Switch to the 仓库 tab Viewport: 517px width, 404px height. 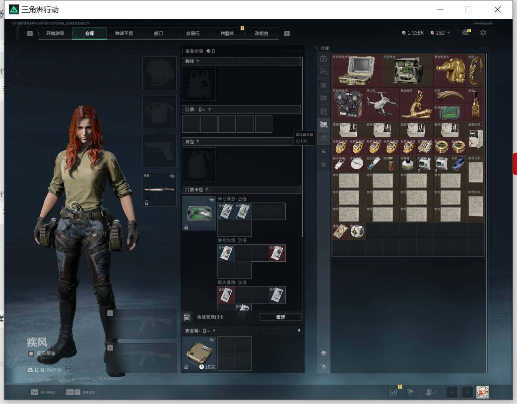(89, 33)
